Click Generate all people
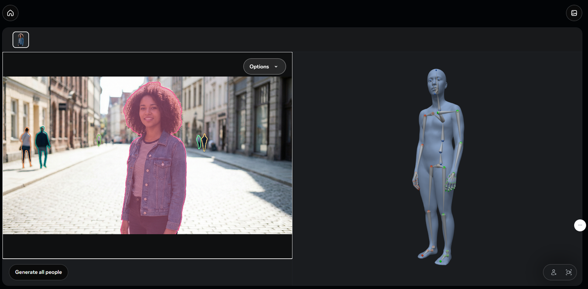The image size is (588, 289). (x=38, y=272)
